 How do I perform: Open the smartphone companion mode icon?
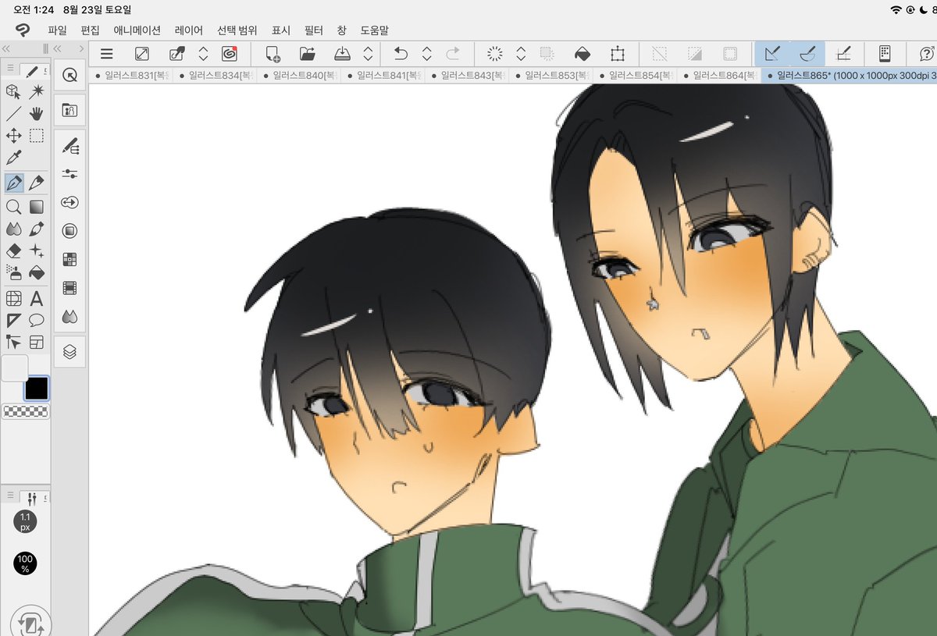[885, 54]
